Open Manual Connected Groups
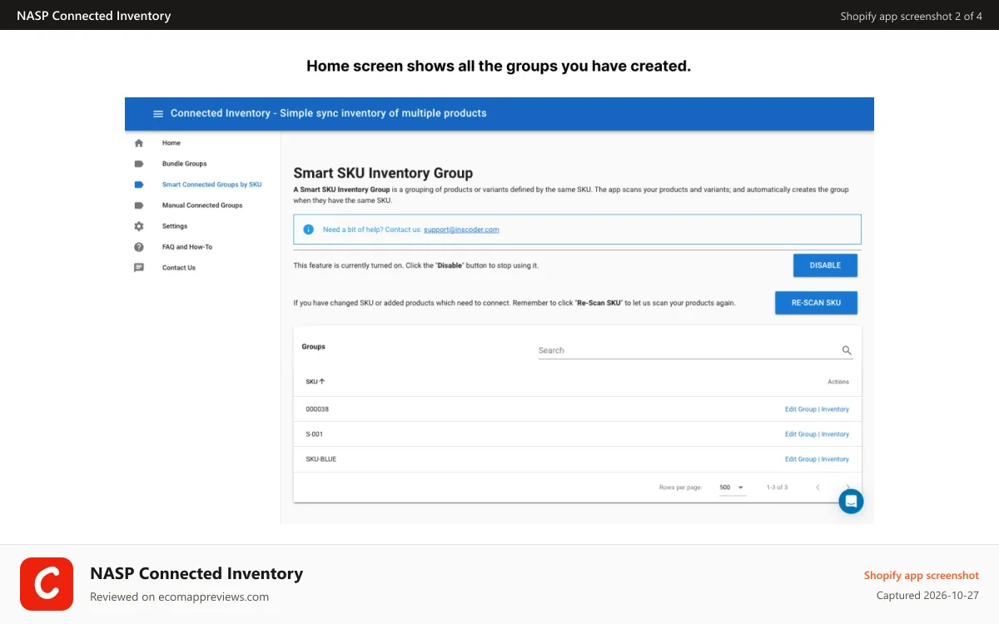This screenshot has width=999, height=624. point(202,206)
